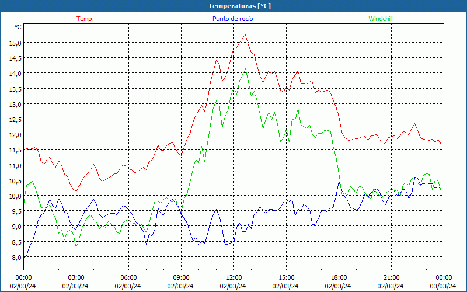
Task: Select the blue Punto de rocío legend label
Action: coord(232,19)
